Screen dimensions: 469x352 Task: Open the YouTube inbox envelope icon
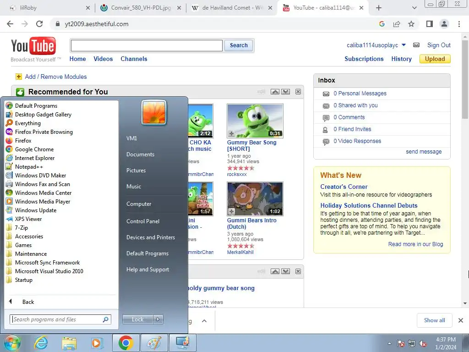[x=416, y=45]
